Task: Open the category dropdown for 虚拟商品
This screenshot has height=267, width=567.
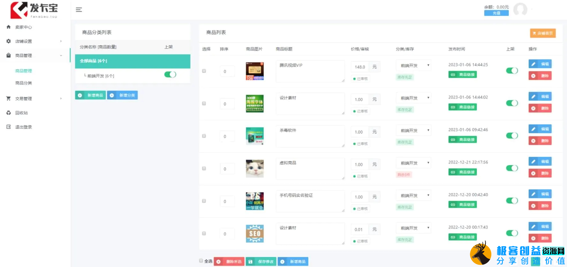Action: click(x=414, y=163)
